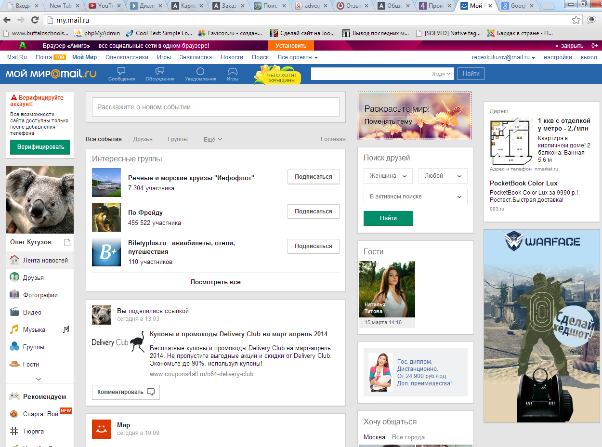Image resolution: width=602 pixels, height=447 pixels.
Task: Open the Игры gamepad icon in header
Action: [x=233, y=74]
